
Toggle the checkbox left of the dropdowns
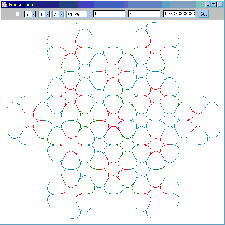tap(18, 14)
